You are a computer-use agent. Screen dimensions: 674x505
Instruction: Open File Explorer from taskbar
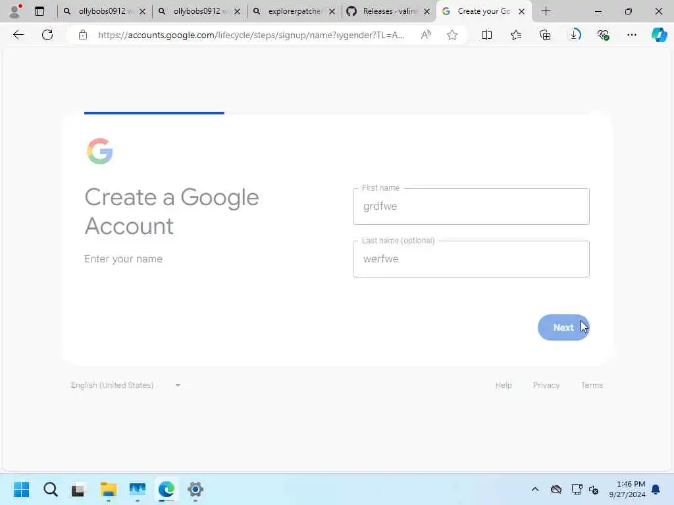[109, 489]
